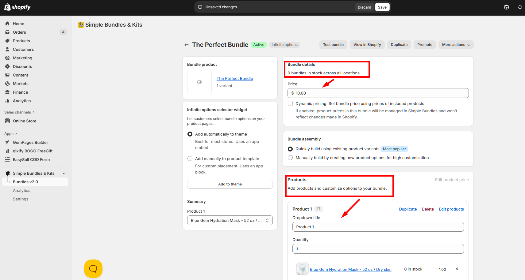Go to Bundles v2.0 in sidebar

[25, 182]
